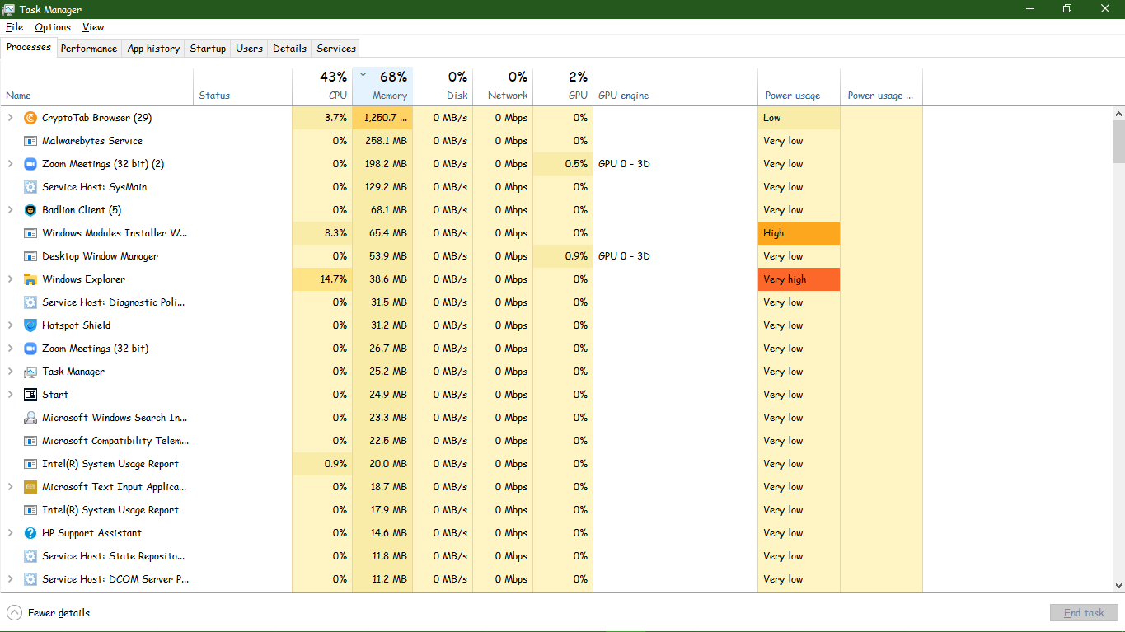Click the scrollbar up arrow
Screen dimensions: 1125x632
1118,113
